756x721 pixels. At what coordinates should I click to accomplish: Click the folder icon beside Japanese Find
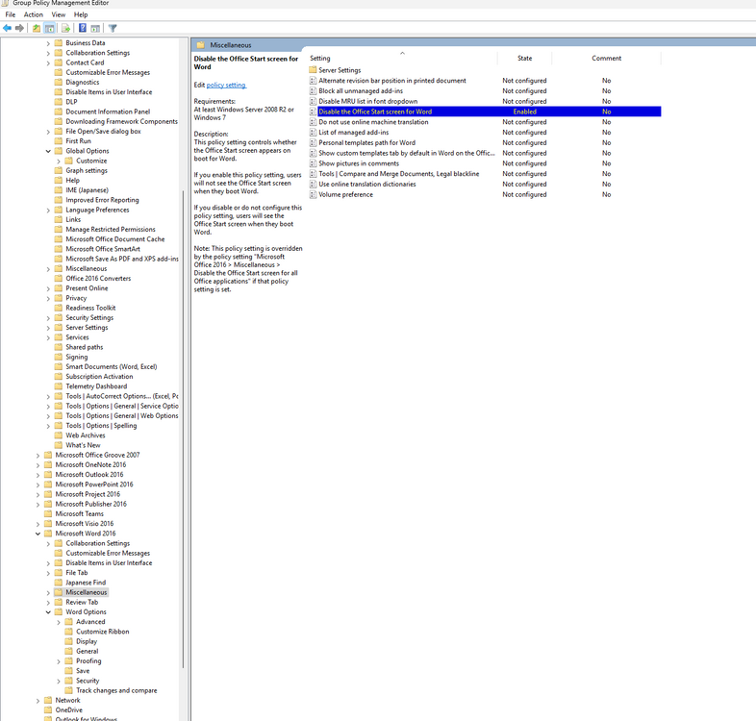point(59,583)
